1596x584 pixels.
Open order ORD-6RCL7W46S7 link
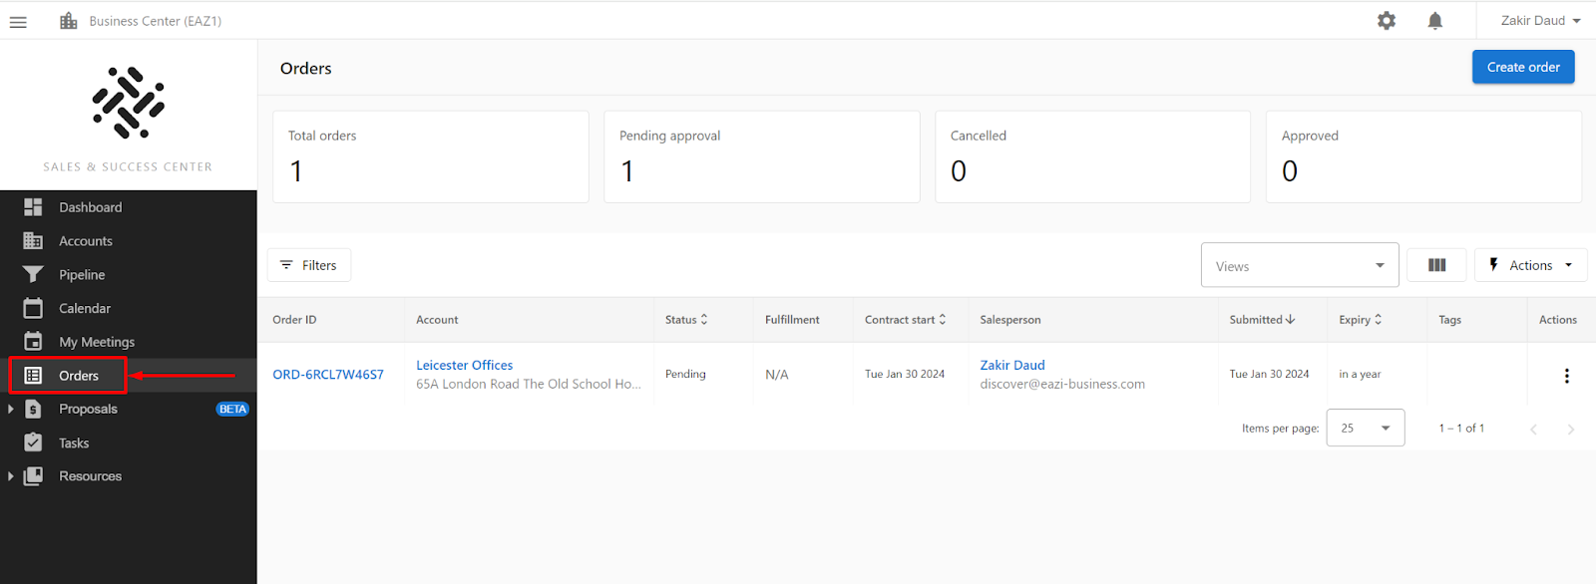(328, 375)
